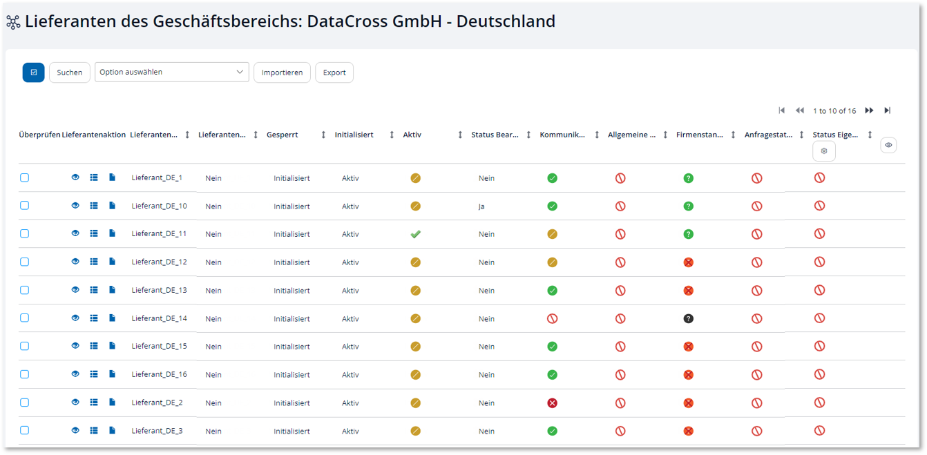Sort by the Initialisiert column
The height and width of the screenshot is (455, 927).
point(392,135)
